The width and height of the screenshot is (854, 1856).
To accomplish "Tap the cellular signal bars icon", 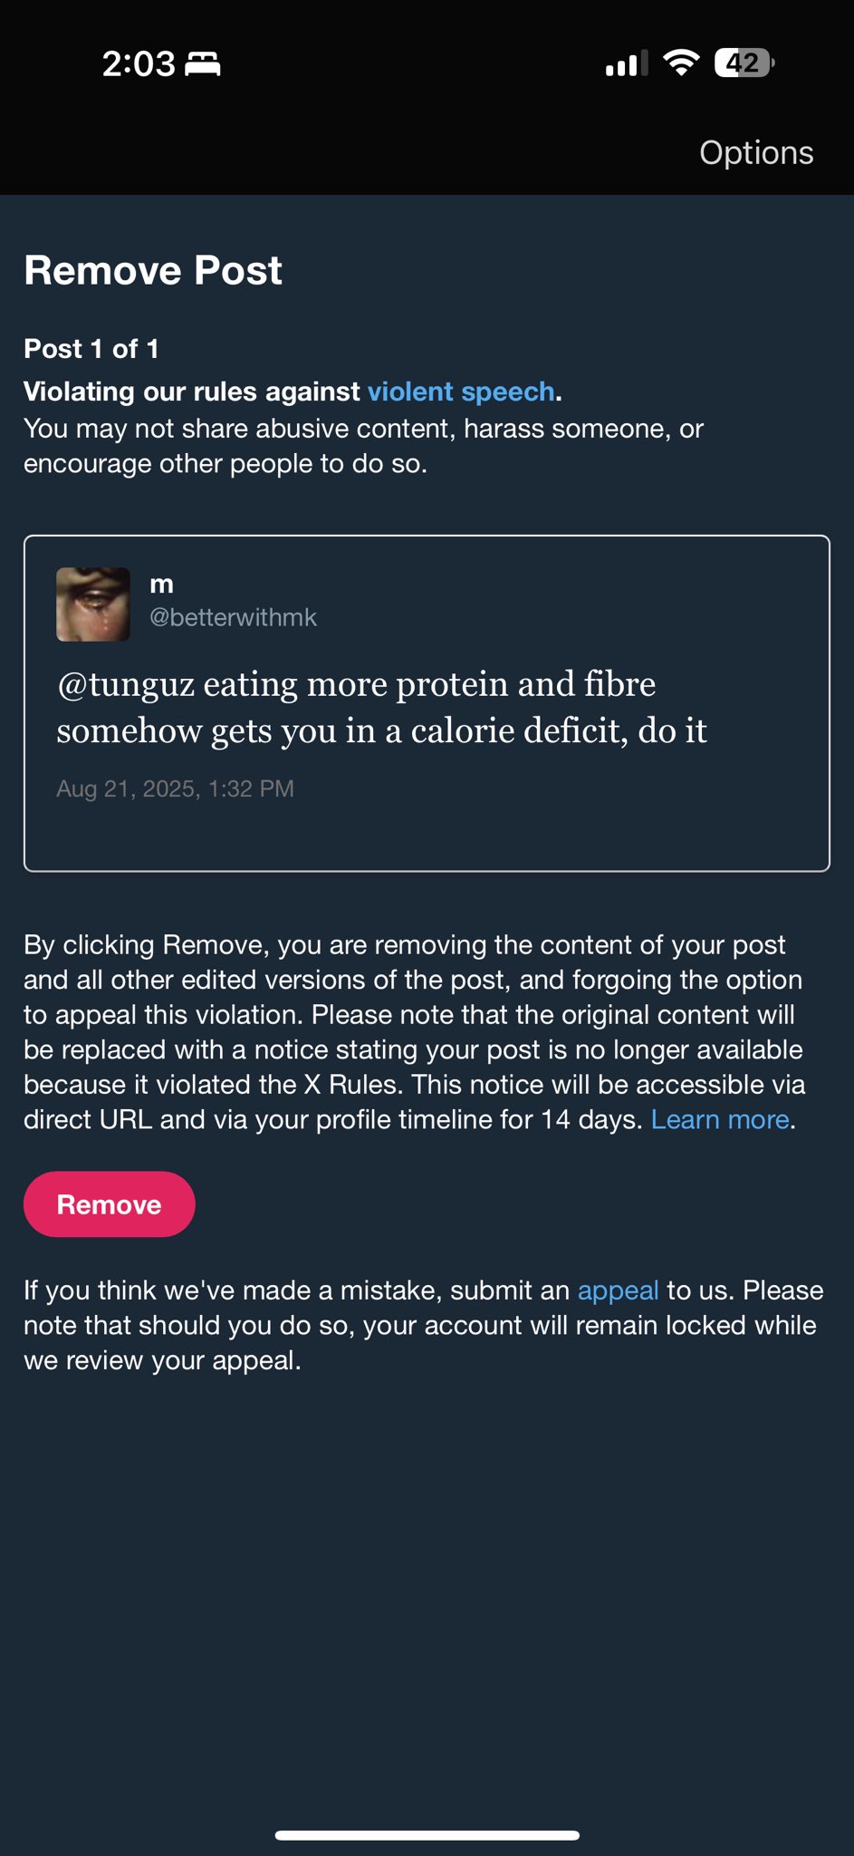I will (626, 63).
